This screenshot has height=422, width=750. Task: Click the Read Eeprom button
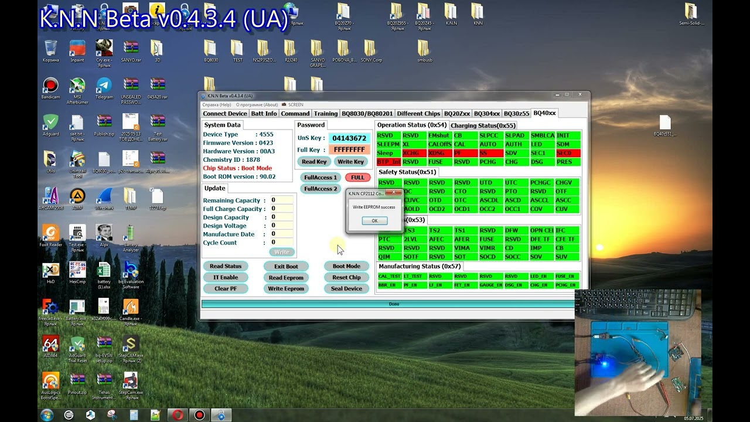(286, 277)
